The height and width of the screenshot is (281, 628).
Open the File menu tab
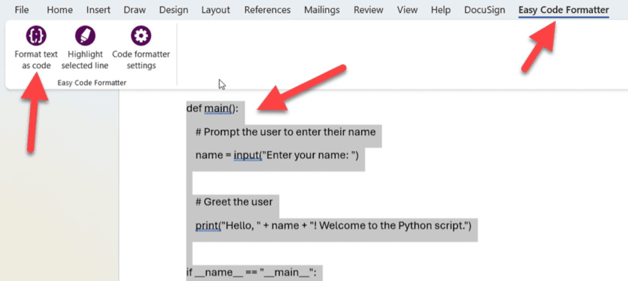coord(22,10)
